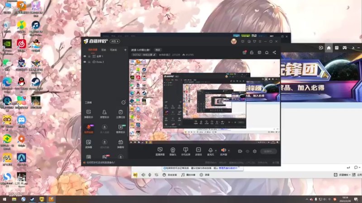Viewport: 362px width, 203px height.
Task: Open File Explorer from taskbar
Action: (14, 199)
